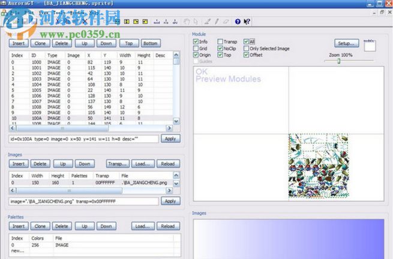393x259 pixels.
Task: Select the hand pan tool
Action: [187, 22]
